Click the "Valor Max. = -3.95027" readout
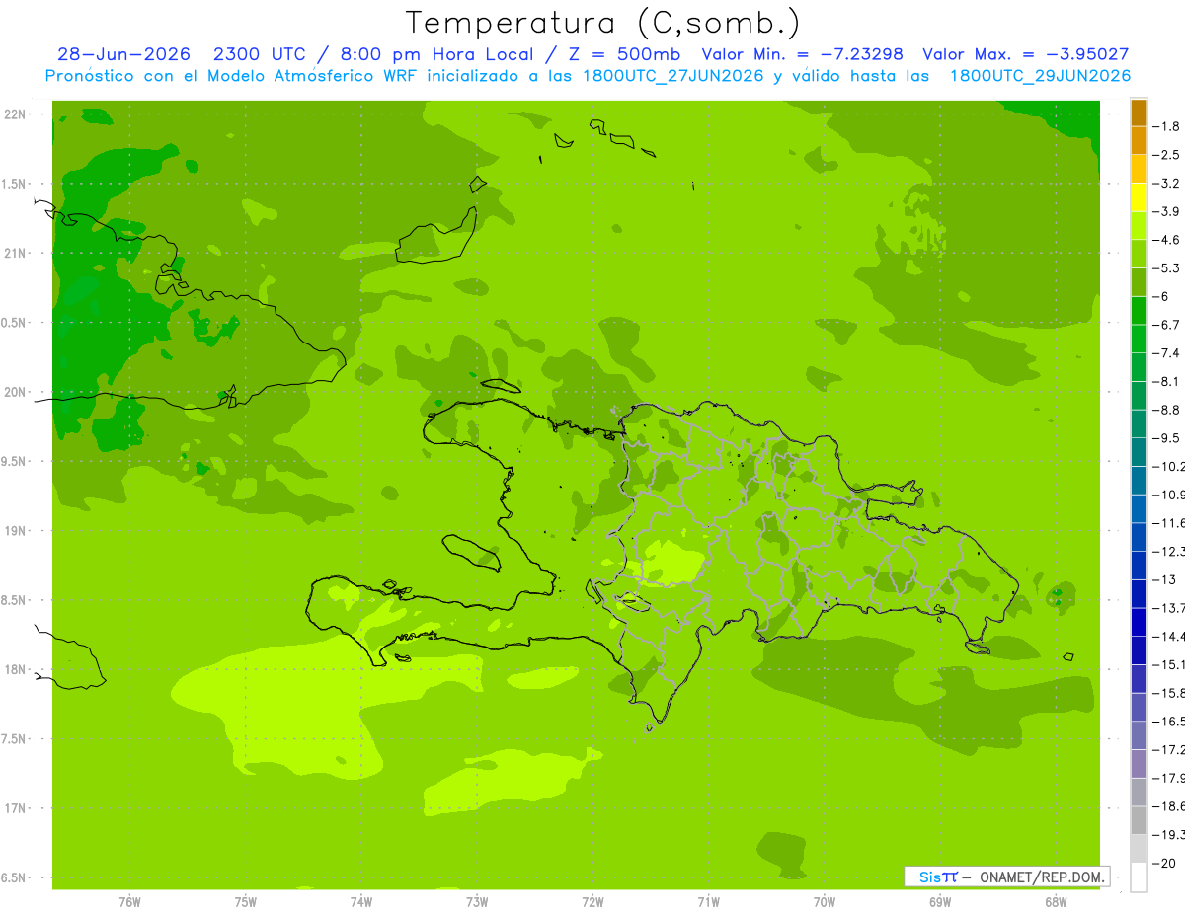Image resolution: width=1185 pixels, height=915 pixels. click(x=1025, y=54)
